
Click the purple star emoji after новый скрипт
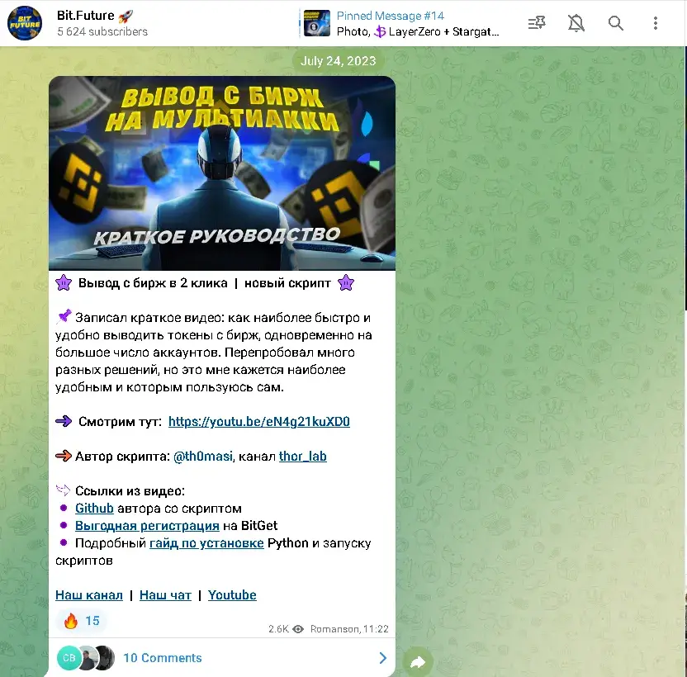[346, 283]
